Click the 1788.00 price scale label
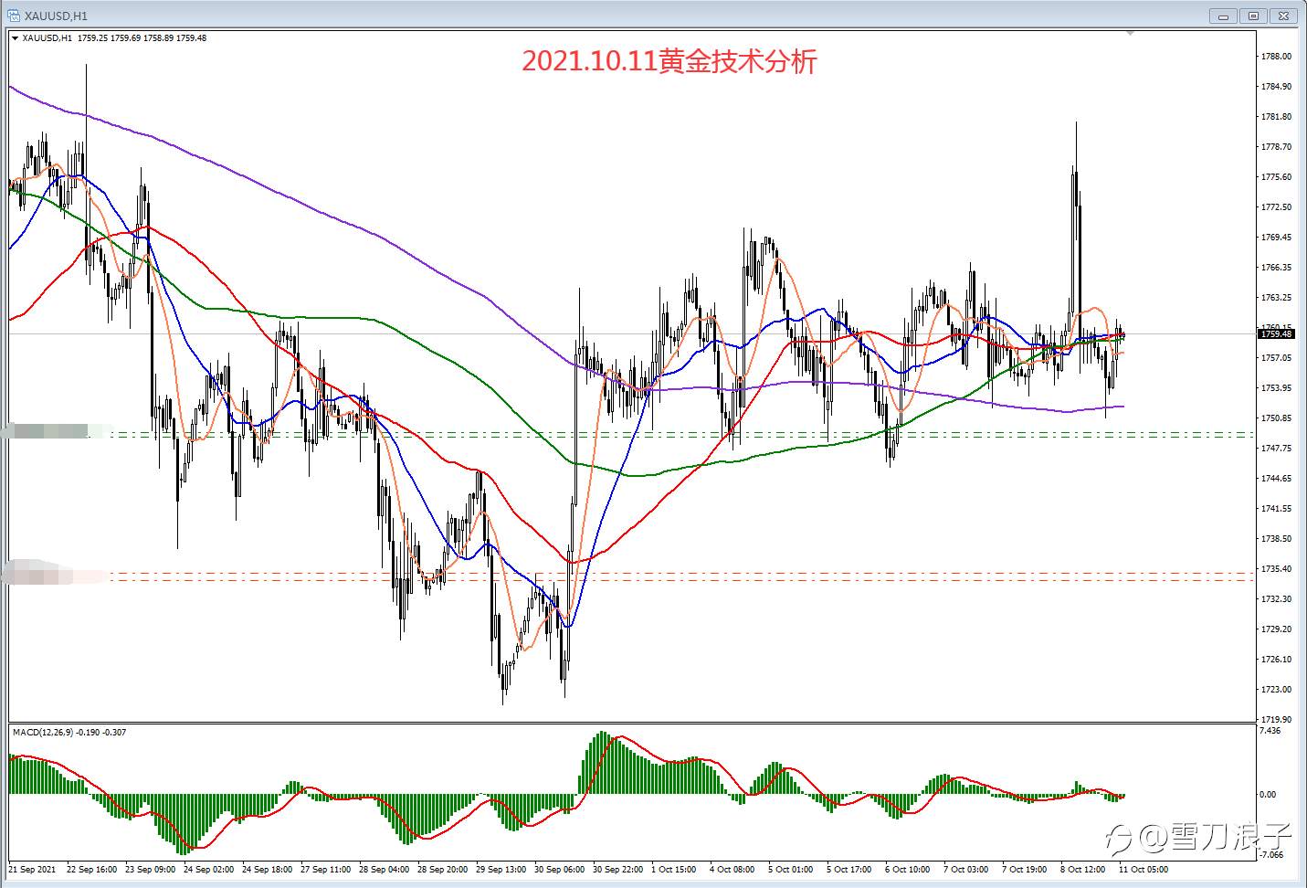The width and height of the screenshot is (1307, 888). [1276, 57]
